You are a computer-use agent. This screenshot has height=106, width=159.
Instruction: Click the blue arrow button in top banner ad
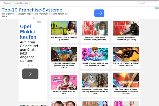tap(99, 13)
